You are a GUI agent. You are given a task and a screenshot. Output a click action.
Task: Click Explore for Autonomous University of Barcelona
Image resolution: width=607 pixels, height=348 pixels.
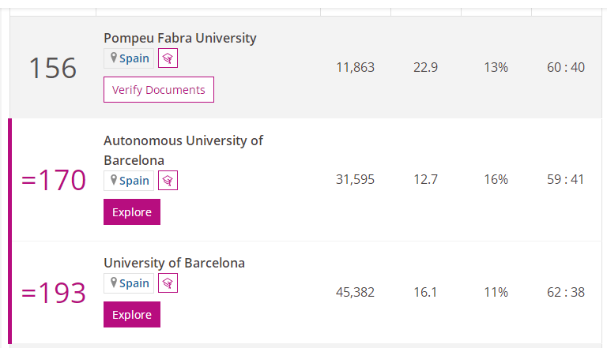click(132, 212)
